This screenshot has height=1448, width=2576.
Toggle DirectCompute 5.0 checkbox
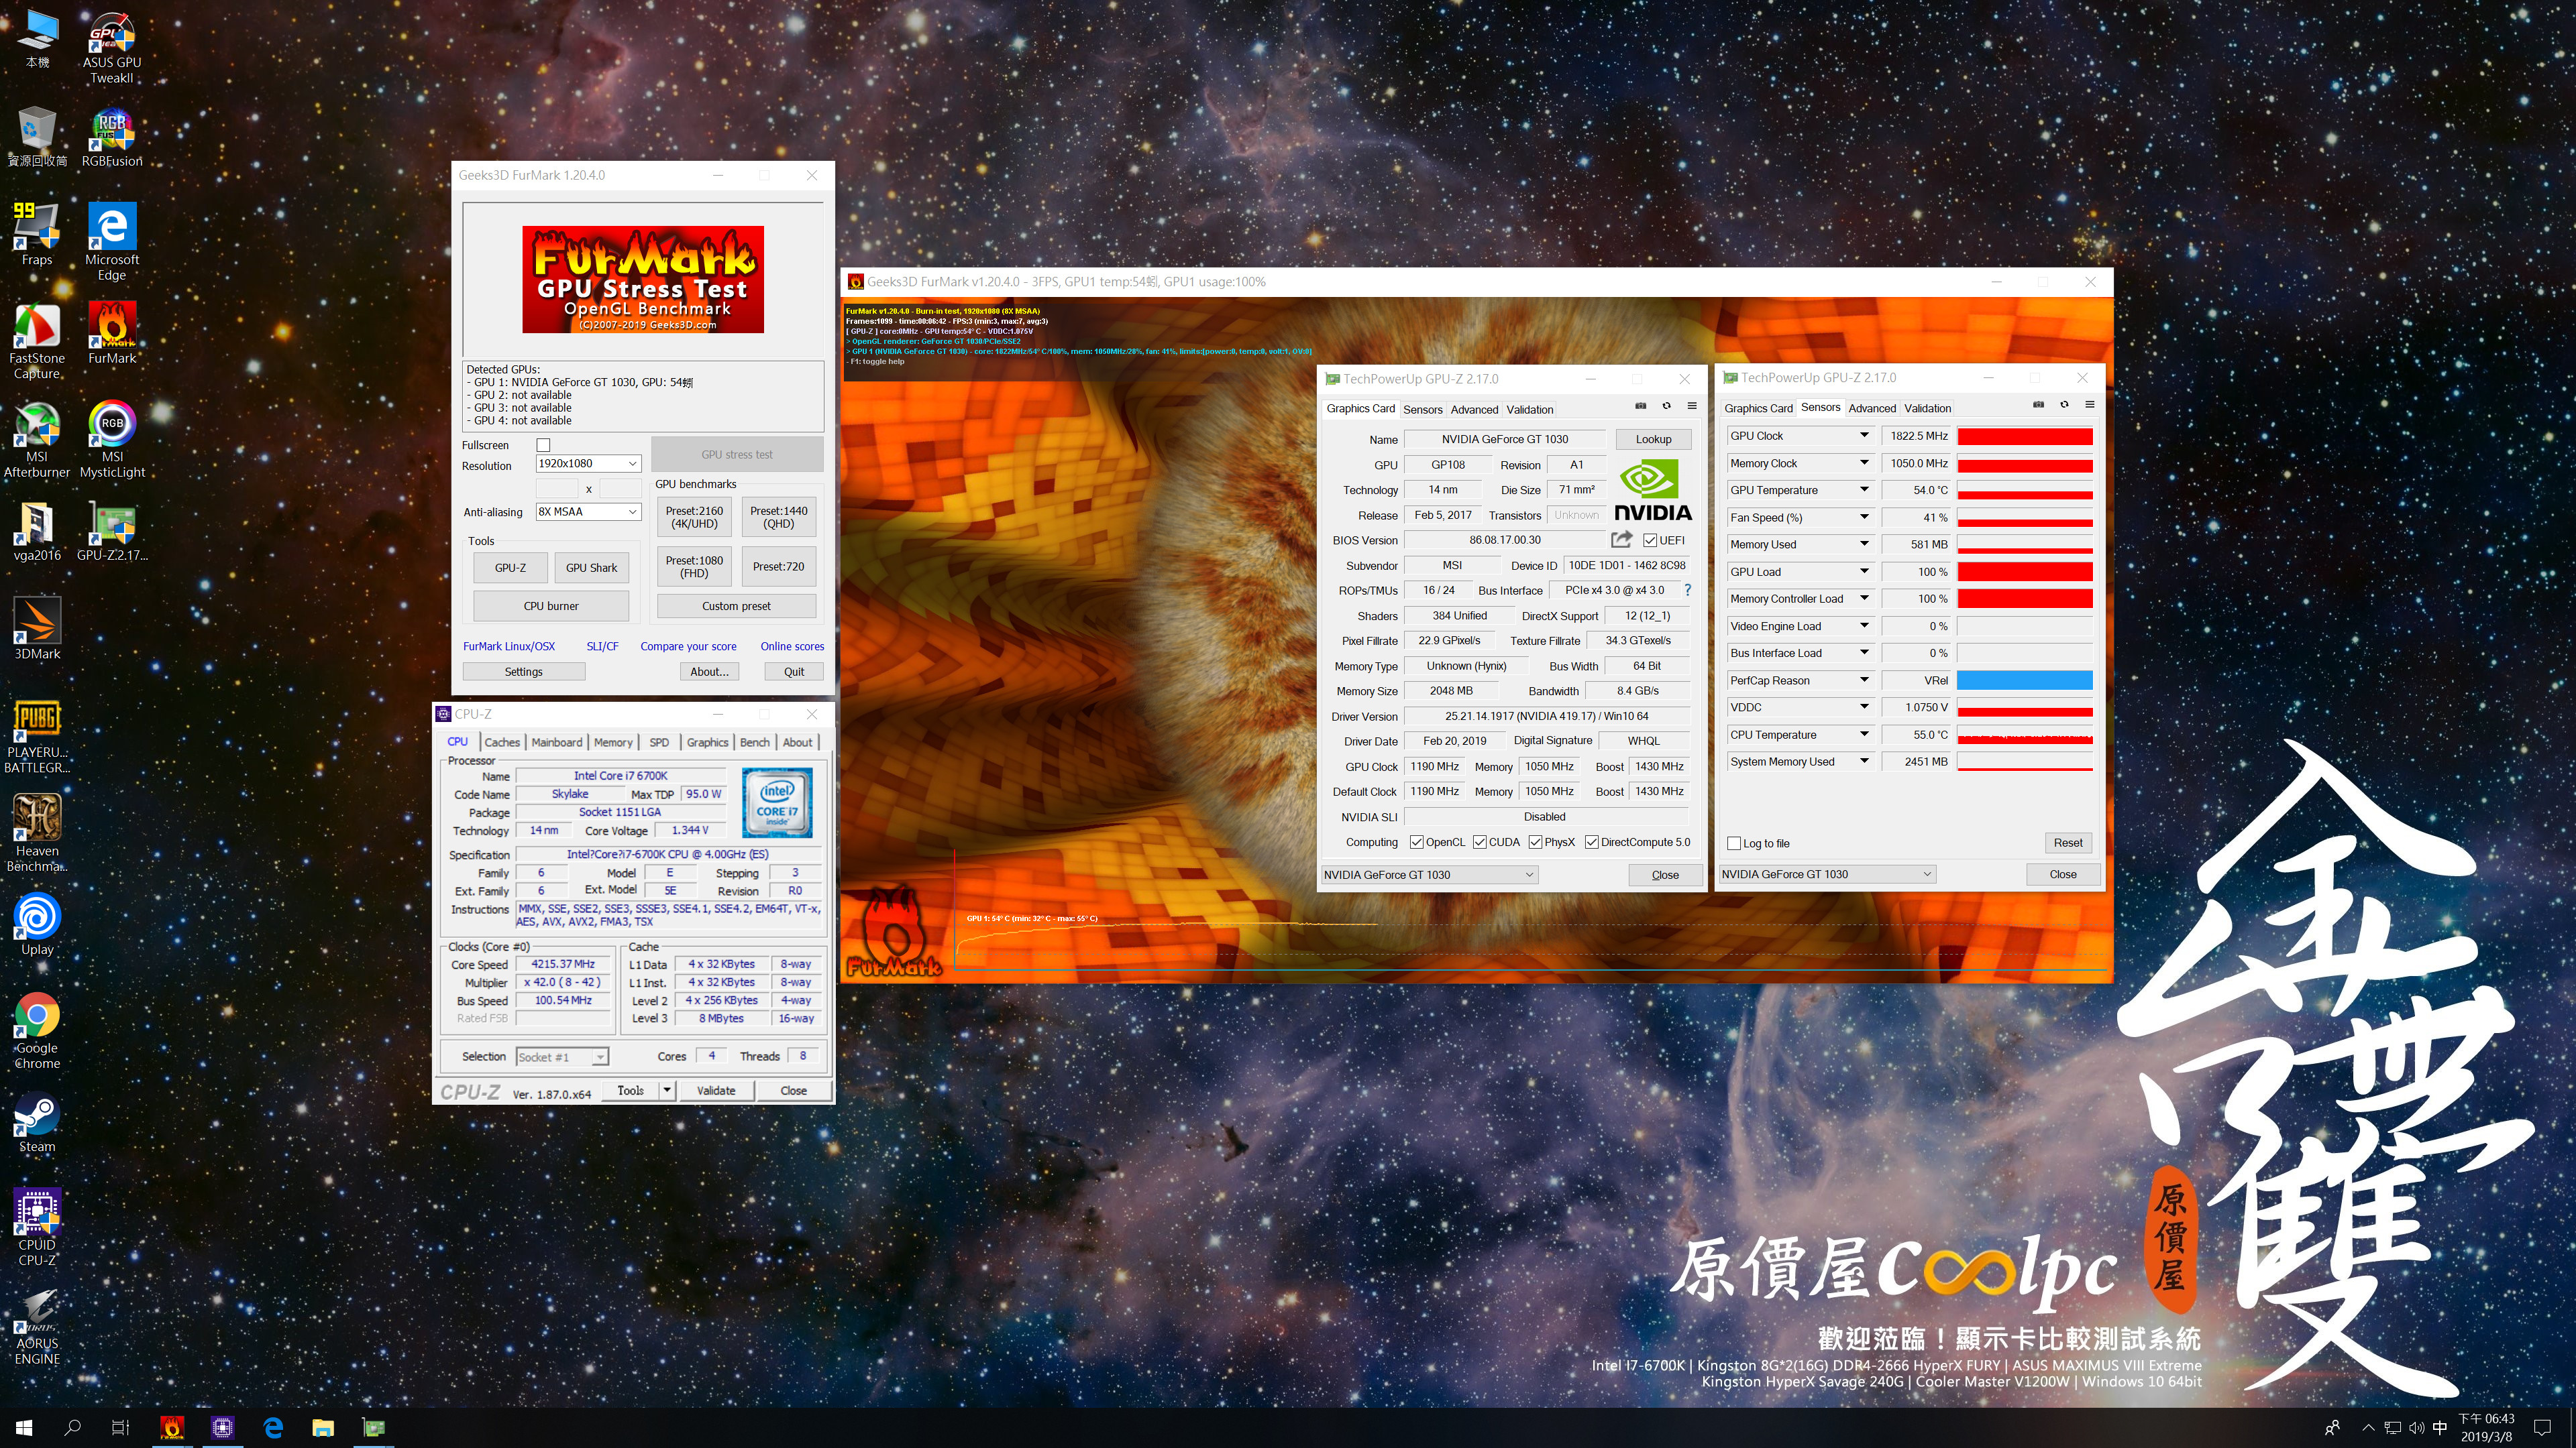pos(1591,843)
